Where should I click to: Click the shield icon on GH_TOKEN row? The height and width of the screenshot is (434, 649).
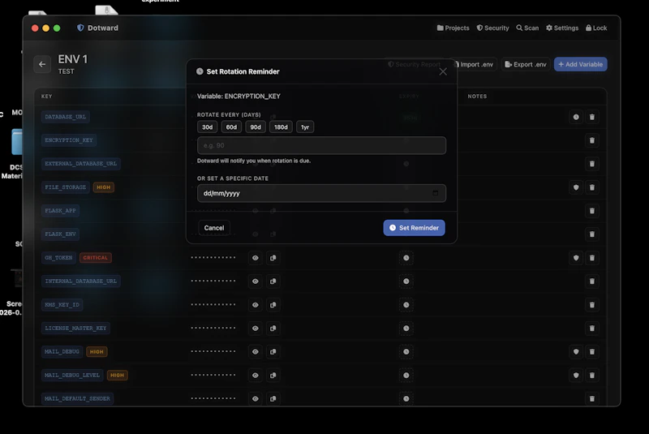click(x=576, y=258)
